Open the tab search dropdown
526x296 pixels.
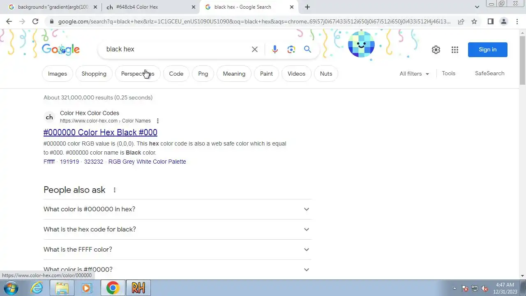(x=477, y=7)
